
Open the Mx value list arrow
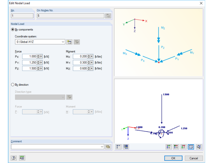point(92,56)
